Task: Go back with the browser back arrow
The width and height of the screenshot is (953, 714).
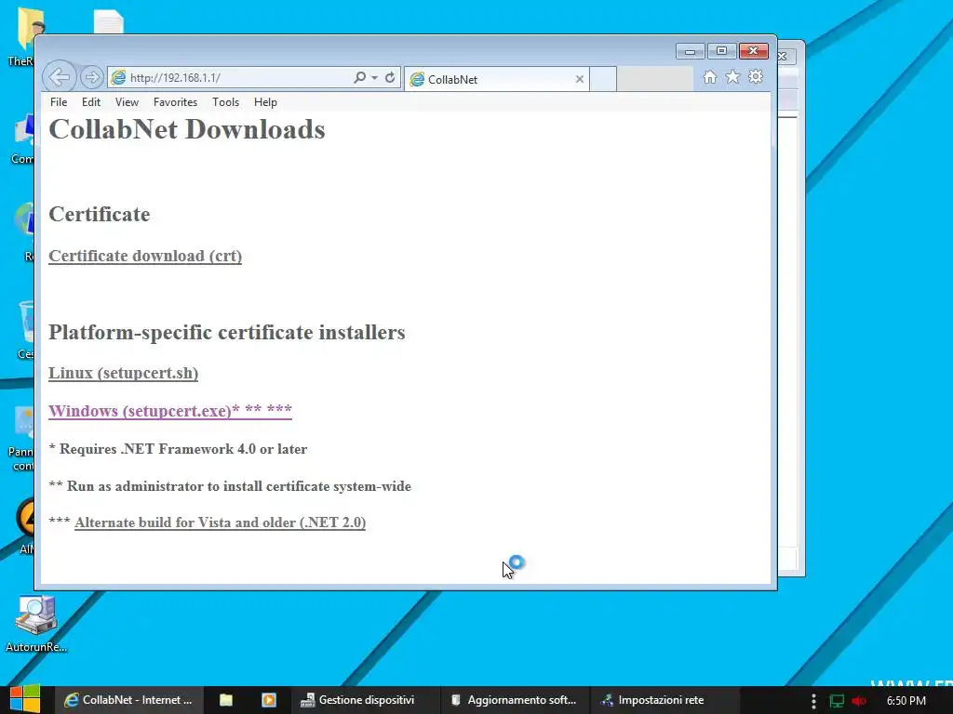Action: (x=60, y=77)
